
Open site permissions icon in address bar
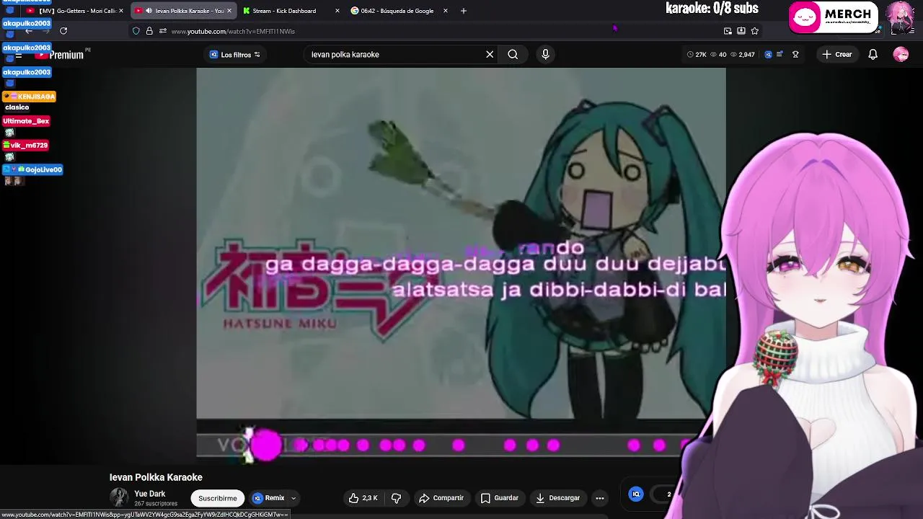coord(163,31)
